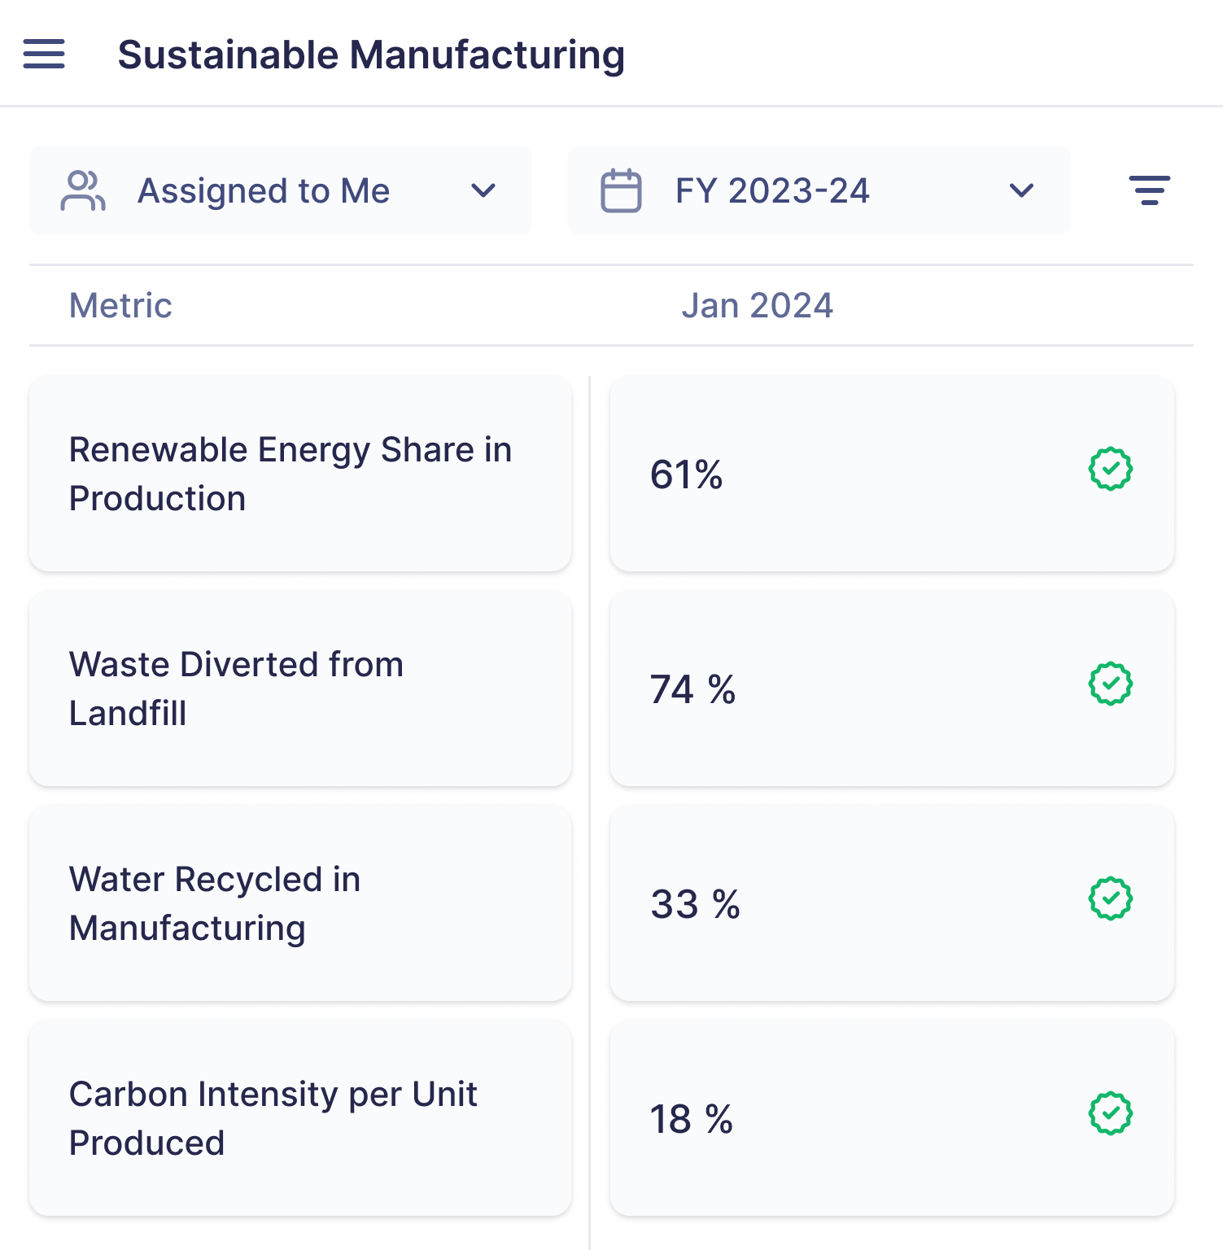Click the Jan 2024 column header
This screenshot has height=1250, width=1223.
coord(757,306)
